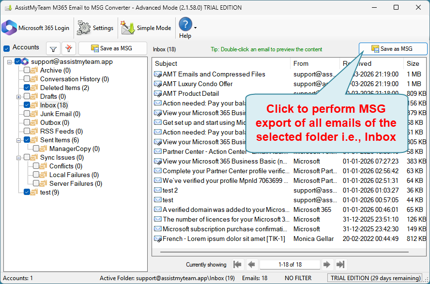Click 'The number of licences' envelope icon
The image size is (430, 284).
pyautogui.click(x=158, y=219)
